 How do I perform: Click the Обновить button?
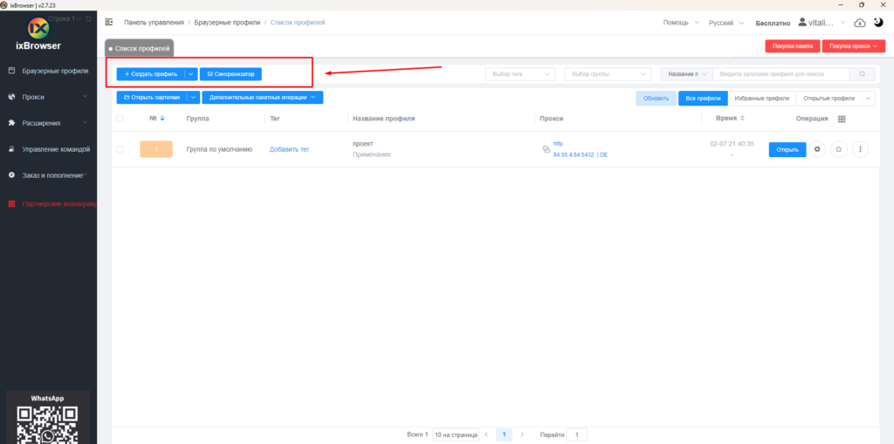click(x=657, y=99)
